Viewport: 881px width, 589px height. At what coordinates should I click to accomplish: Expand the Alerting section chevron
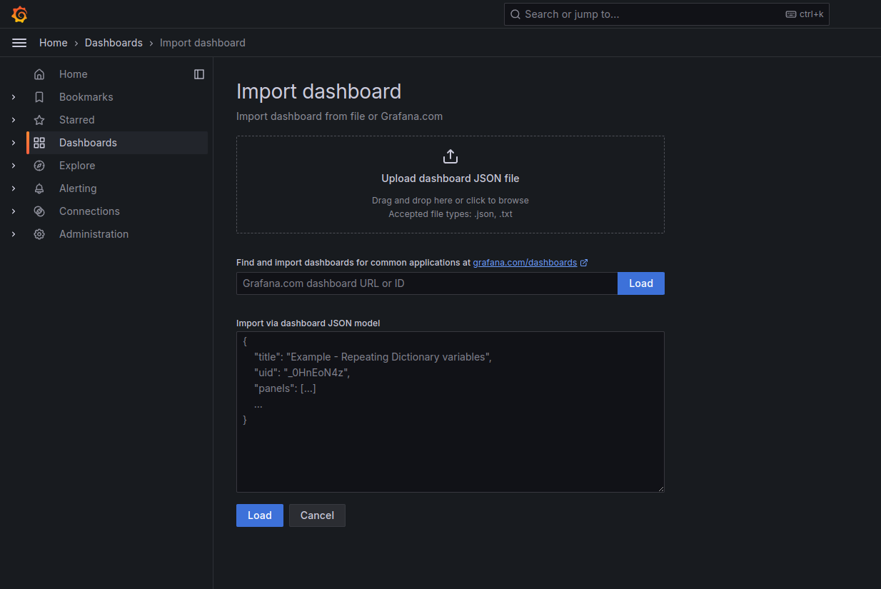[x=14, y=188]
